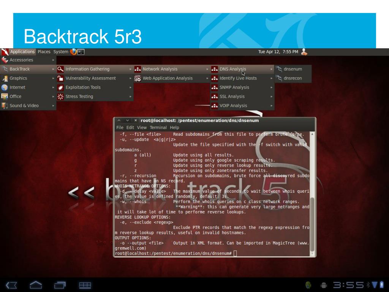Select SNMP Analysis menu entry

click(242, 87)
